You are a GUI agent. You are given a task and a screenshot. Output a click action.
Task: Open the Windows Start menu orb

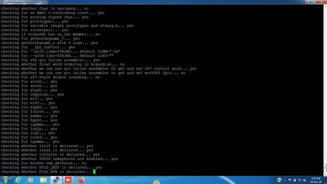5,180
